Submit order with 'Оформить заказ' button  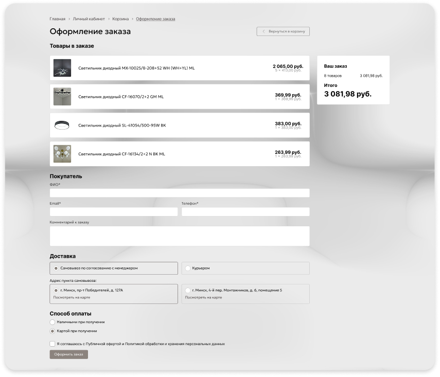tap(68, 354)
